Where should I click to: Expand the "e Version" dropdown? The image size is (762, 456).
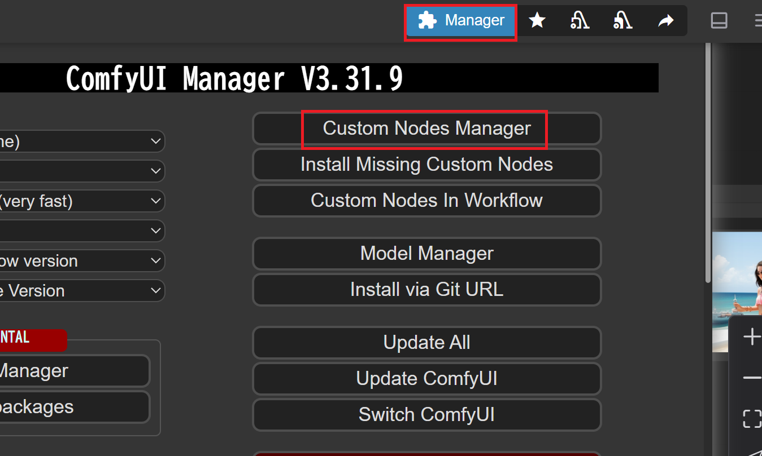(x=82, y=291)
